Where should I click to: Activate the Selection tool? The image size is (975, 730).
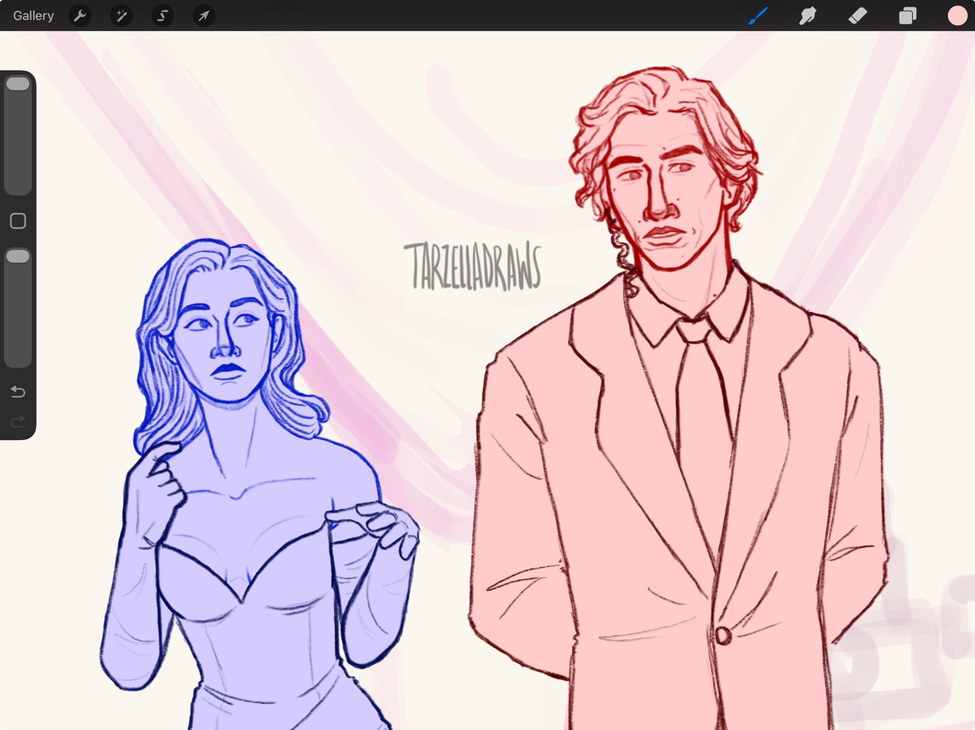coord(162,16)
